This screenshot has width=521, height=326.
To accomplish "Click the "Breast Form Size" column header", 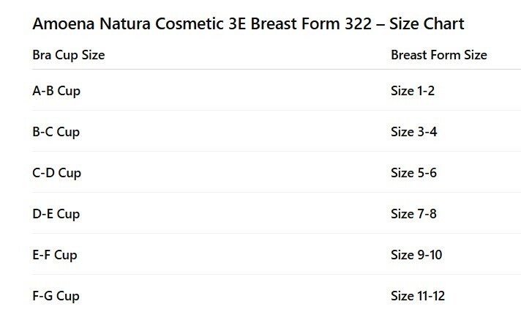I will (x=438, y=55).
